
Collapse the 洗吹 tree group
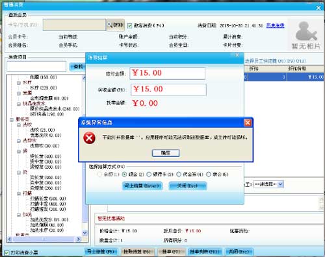[19, 125]
